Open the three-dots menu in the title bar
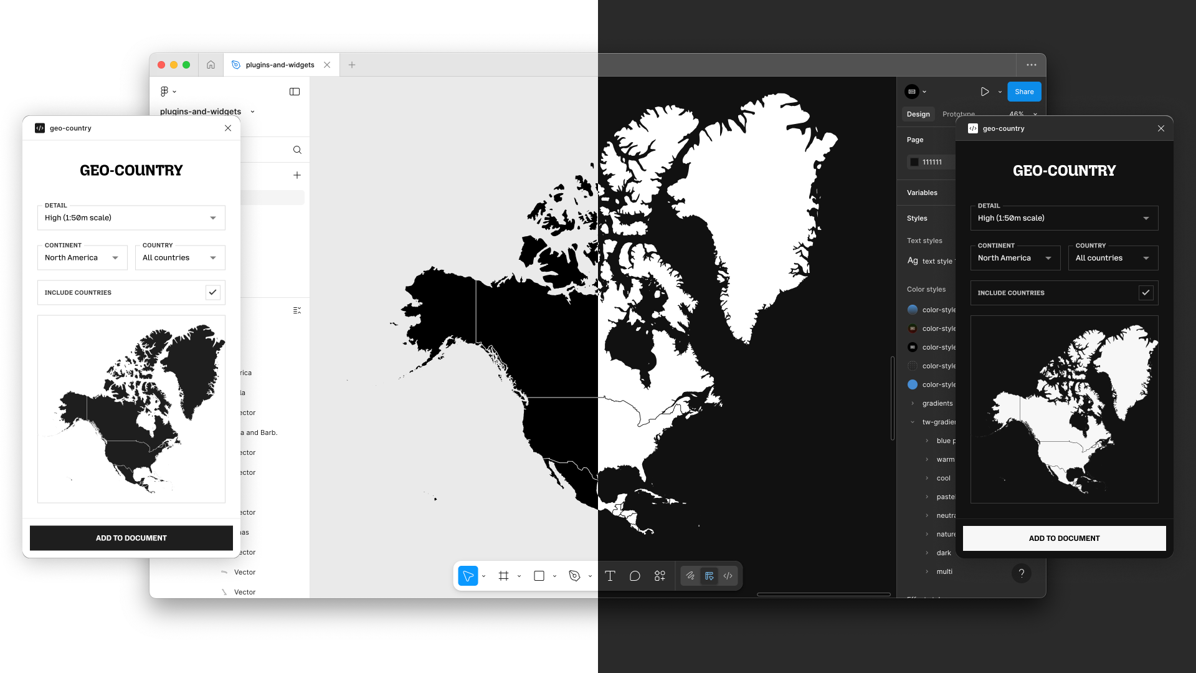The height and width of the screenshot is (673, 1196). (x=1032, y=65)
